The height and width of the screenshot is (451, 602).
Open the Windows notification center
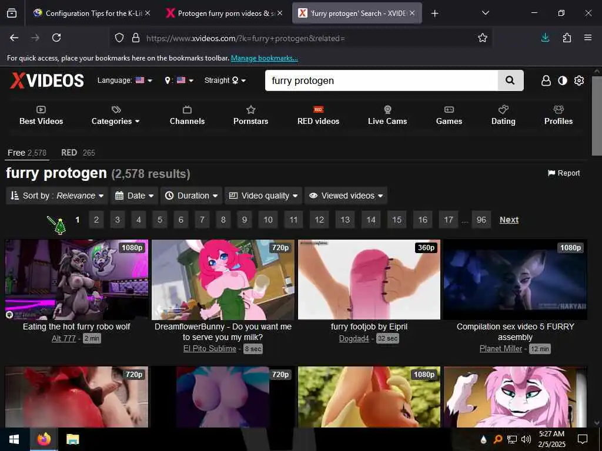[x=583, y=439]
